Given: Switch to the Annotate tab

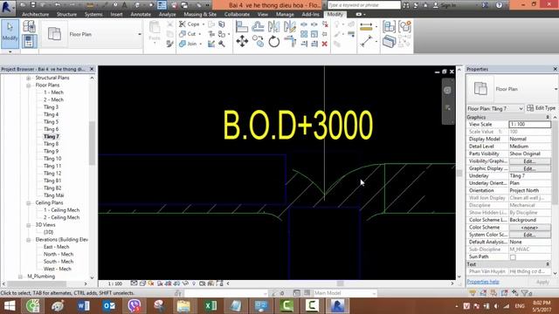Looking at the screenshot, I should point(141,14).
